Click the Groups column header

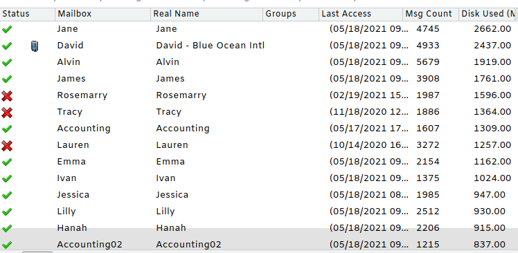click(291, 14)
